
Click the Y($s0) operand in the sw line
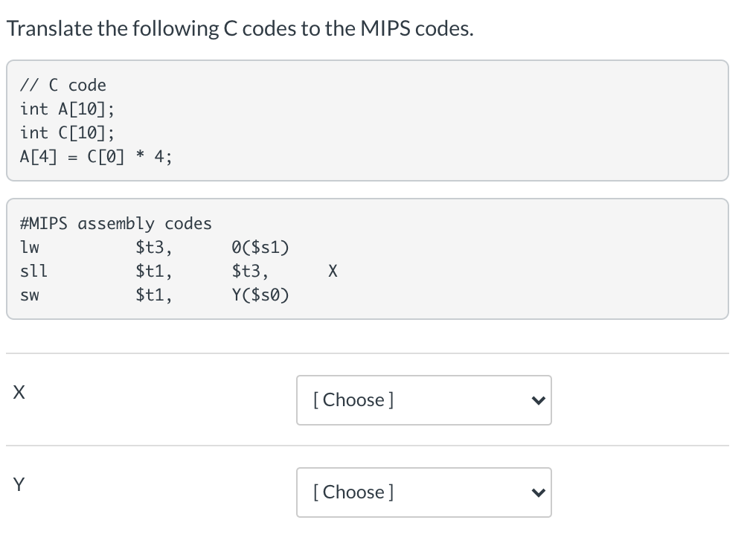tap(260, 295)
